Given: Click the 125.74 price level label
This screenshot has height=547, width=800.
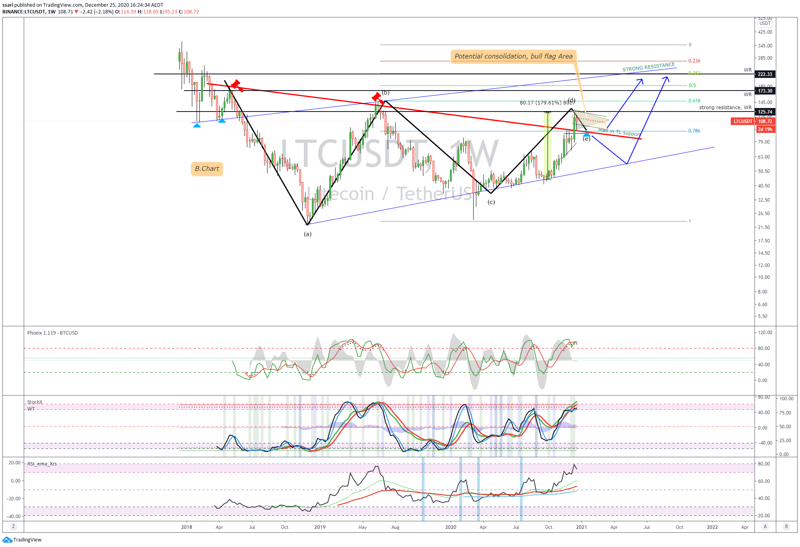Looking at the screenshot, I should pos(765,112).
